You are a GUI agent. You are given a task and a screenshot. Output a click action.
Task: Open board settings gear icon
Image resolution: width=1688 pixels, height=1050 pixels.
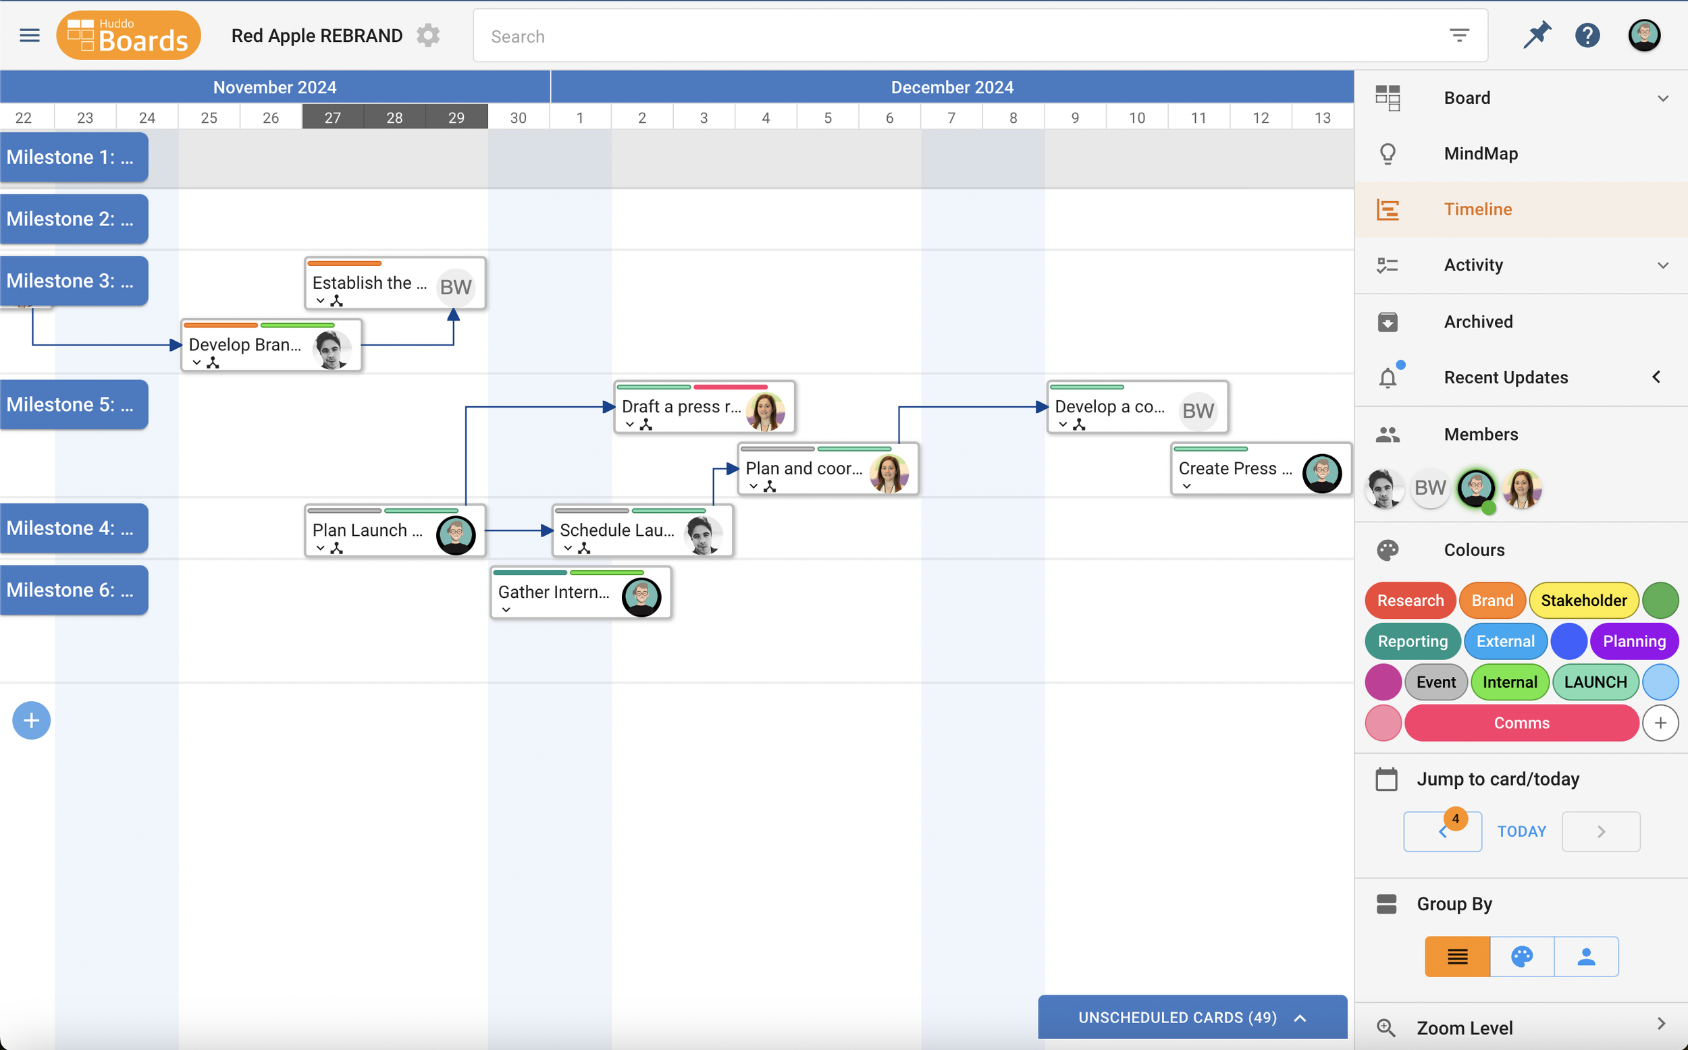[x=428, y=35]
